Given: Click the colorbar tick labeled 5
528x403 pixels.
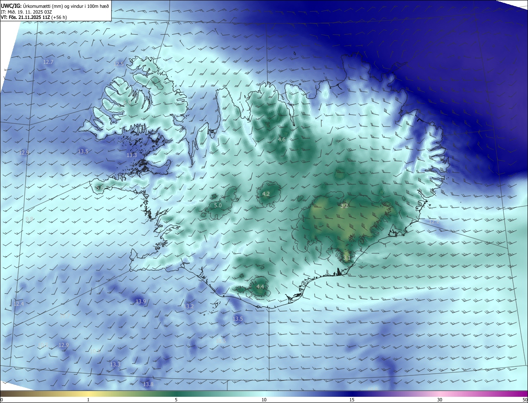Looking at the screenshot, I should (x=176, y=400).
